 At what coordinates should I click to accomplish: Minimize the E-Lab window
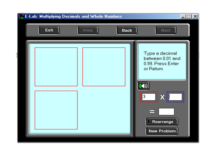pos(183,16)
